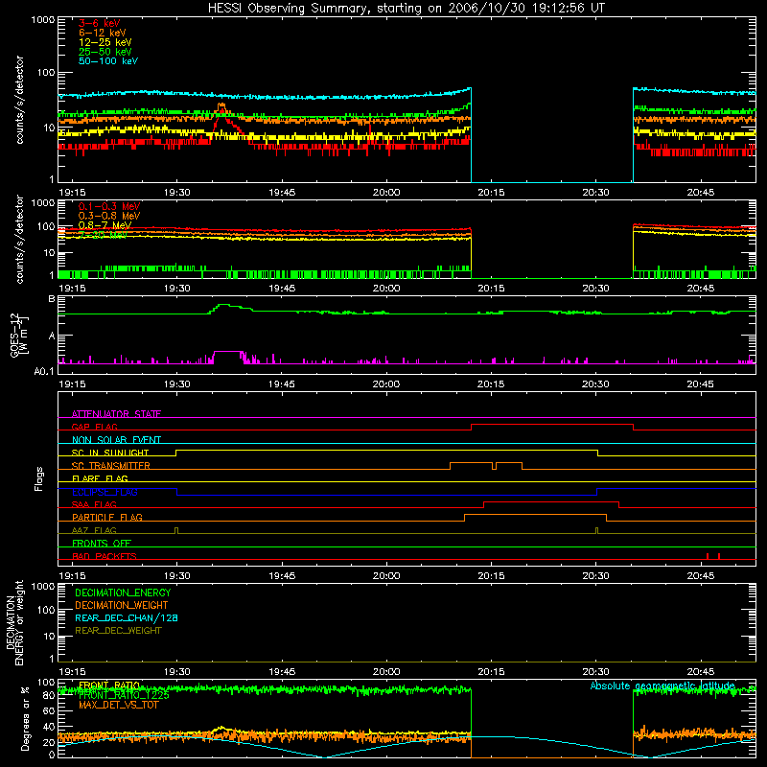
Task: Click the REAR_DEC_CHAN/128 legend label
Action: point(127,617)
